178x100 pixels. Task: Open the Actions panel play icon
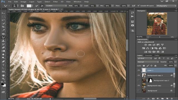pos(132,16)
